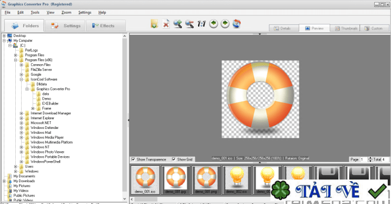Viewport: 391px width, 204px height.
Task: Click the add folder toolbar icon
Action: pyautogui.click(x=154, y=24)
